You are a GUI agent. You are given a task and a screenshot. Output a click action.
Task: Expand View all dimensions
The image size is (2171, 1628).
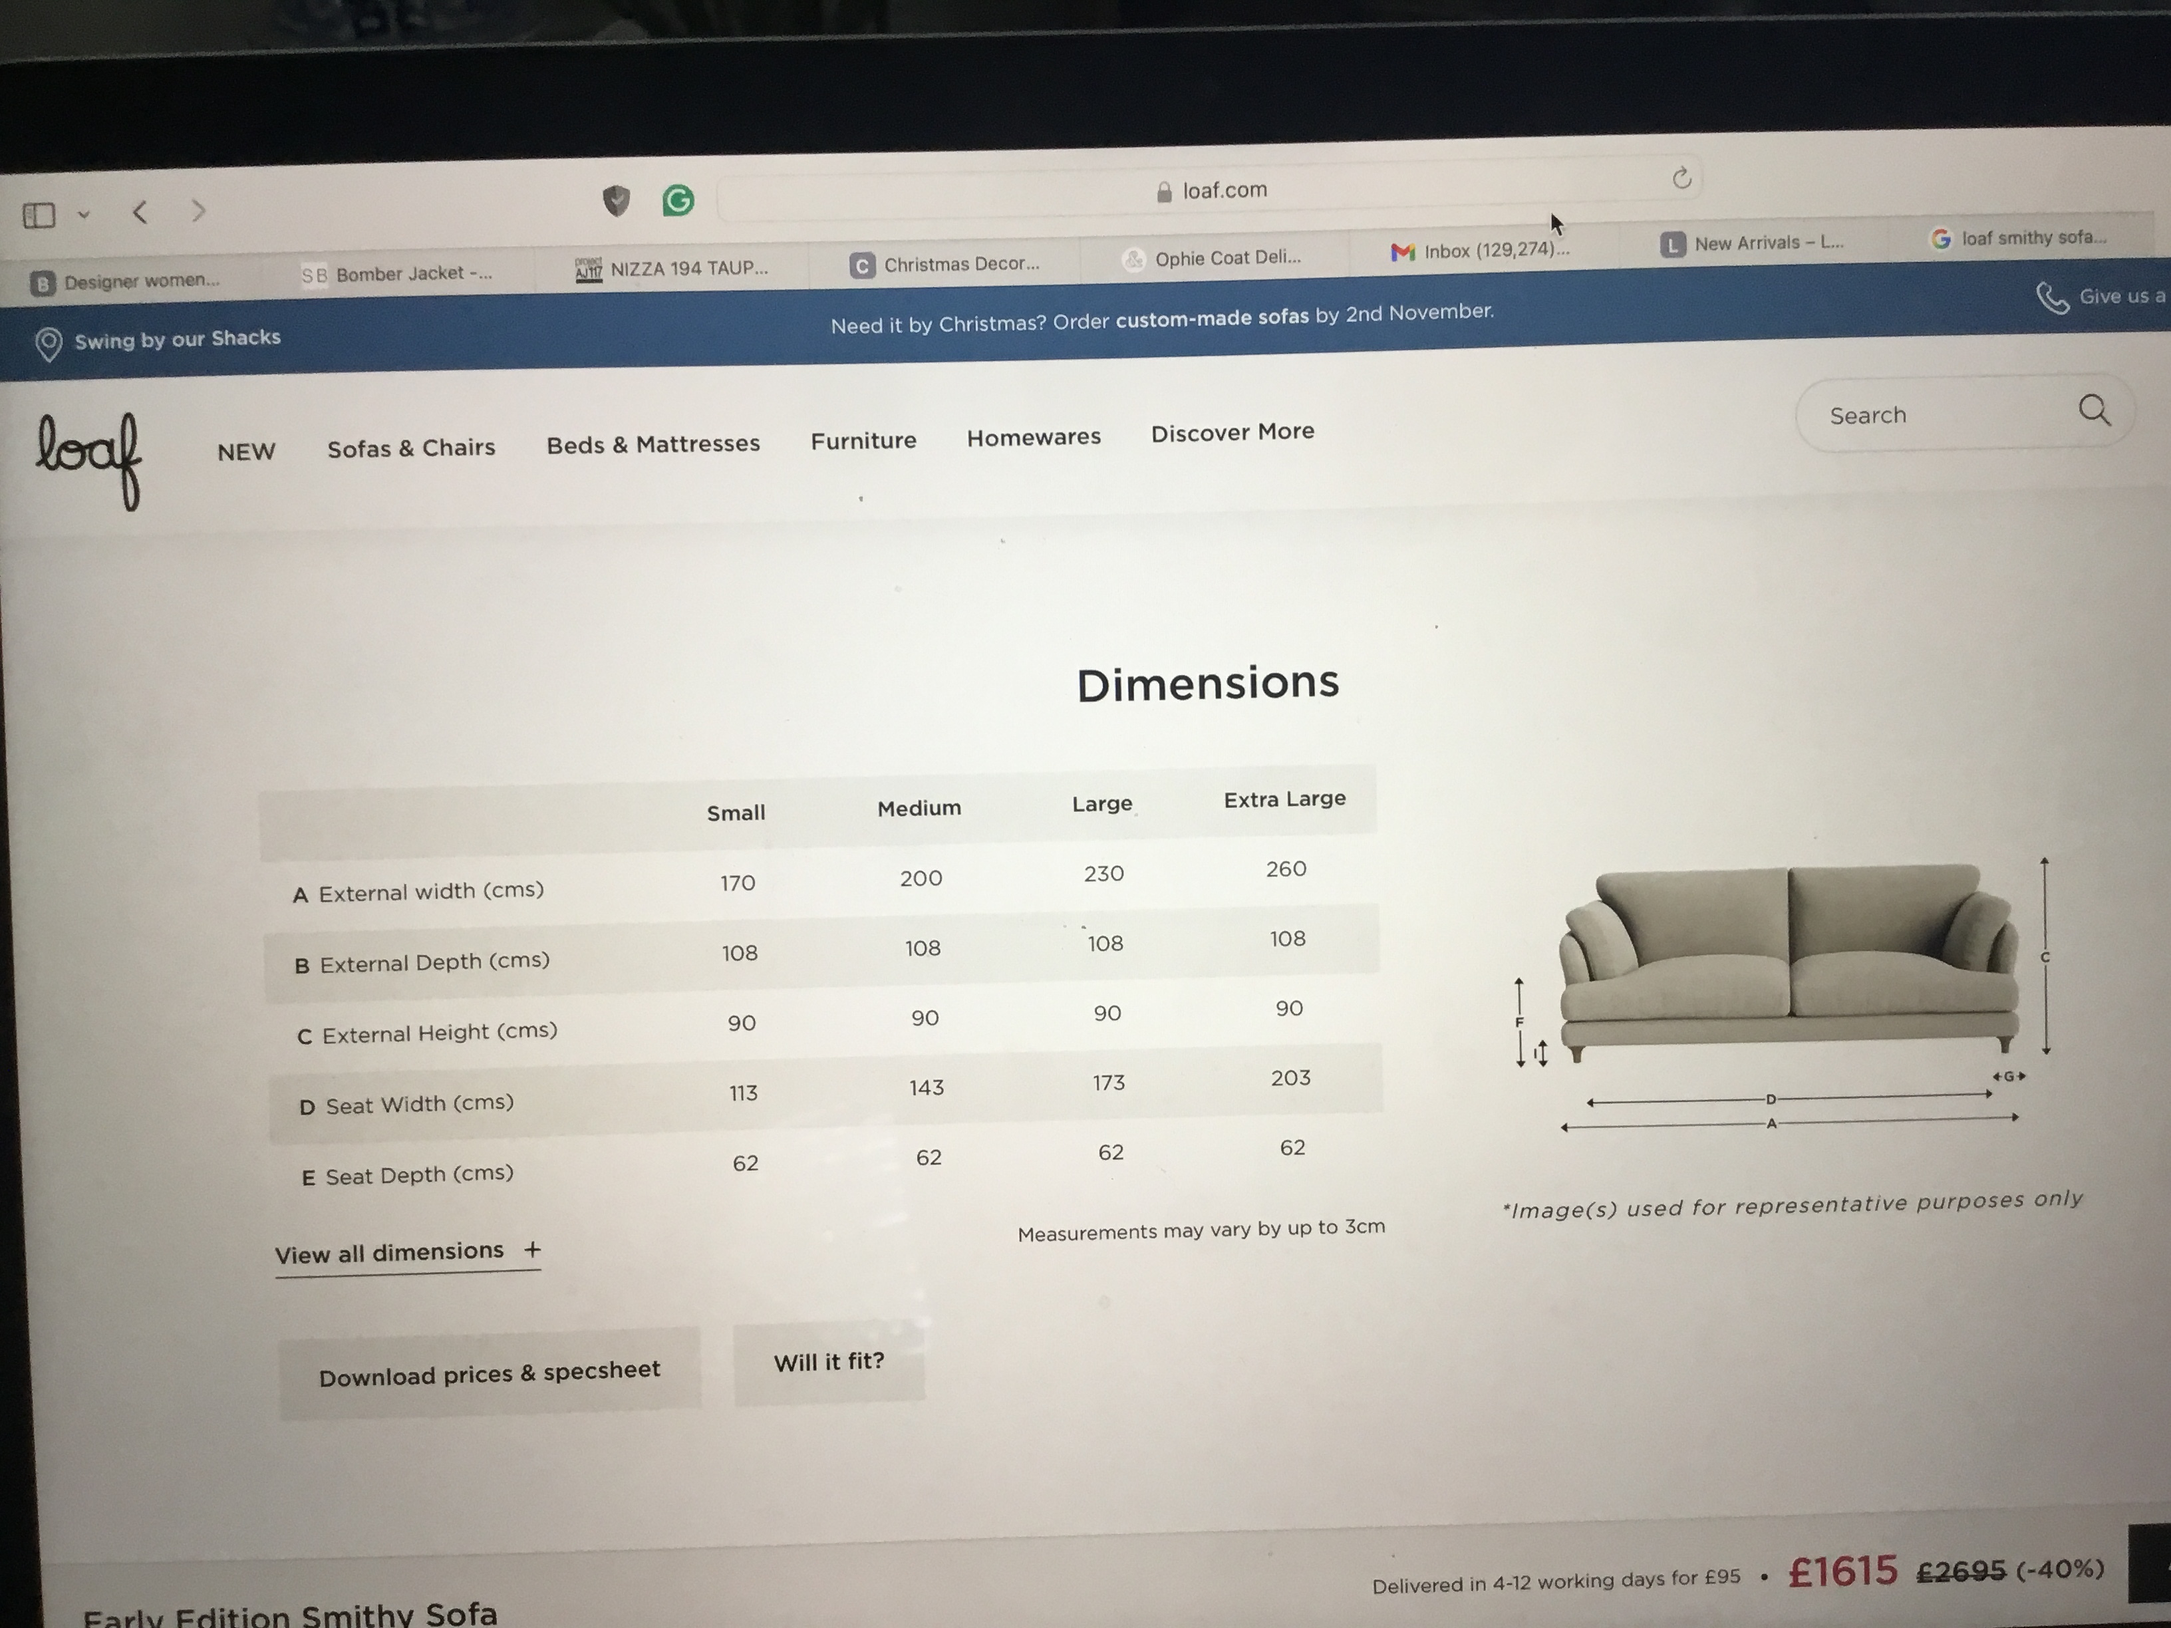[407, 1252]
